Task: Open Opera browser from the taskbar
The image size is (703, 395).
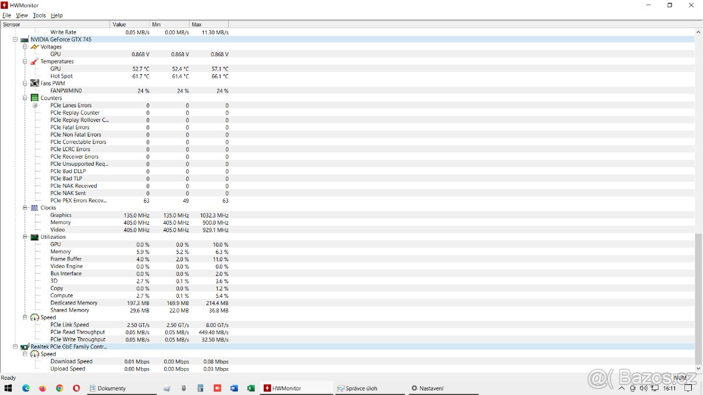Action: point(76,388)
